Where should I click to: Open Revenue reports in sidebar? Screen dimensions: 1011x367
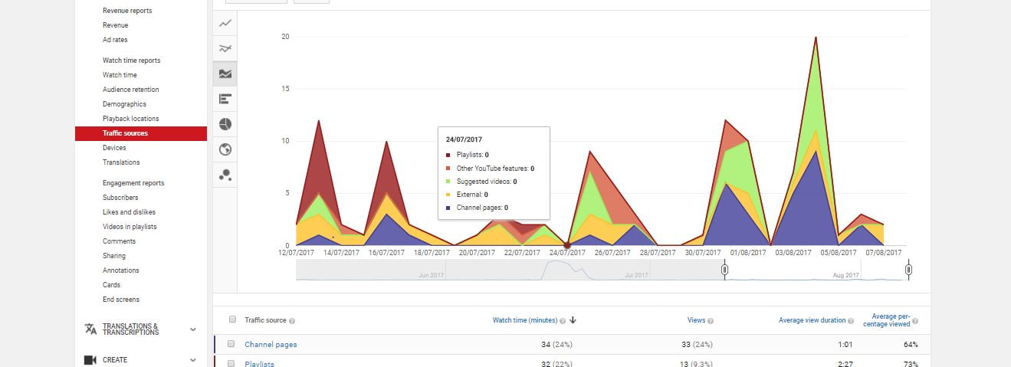127,11
